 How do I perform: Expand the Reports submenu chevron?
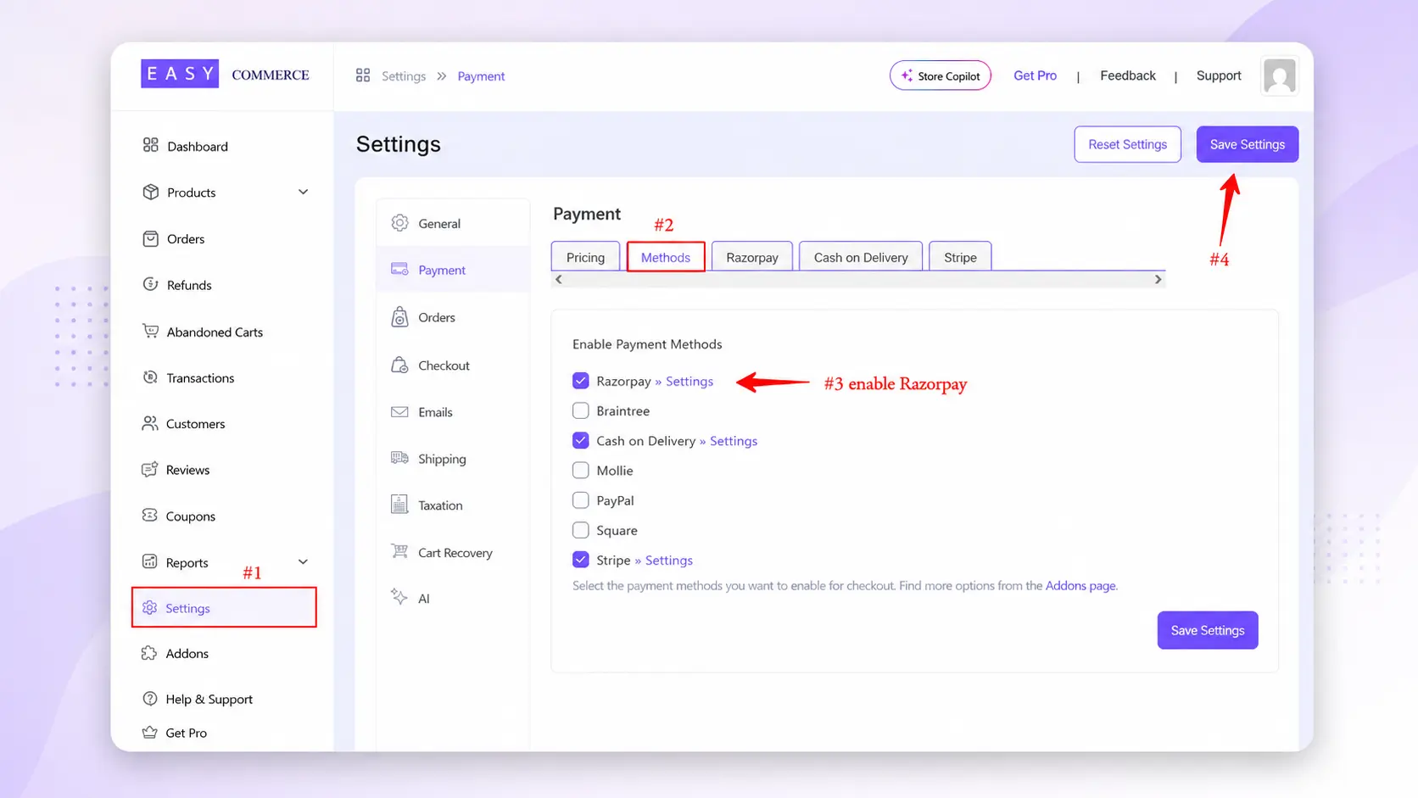303,561
